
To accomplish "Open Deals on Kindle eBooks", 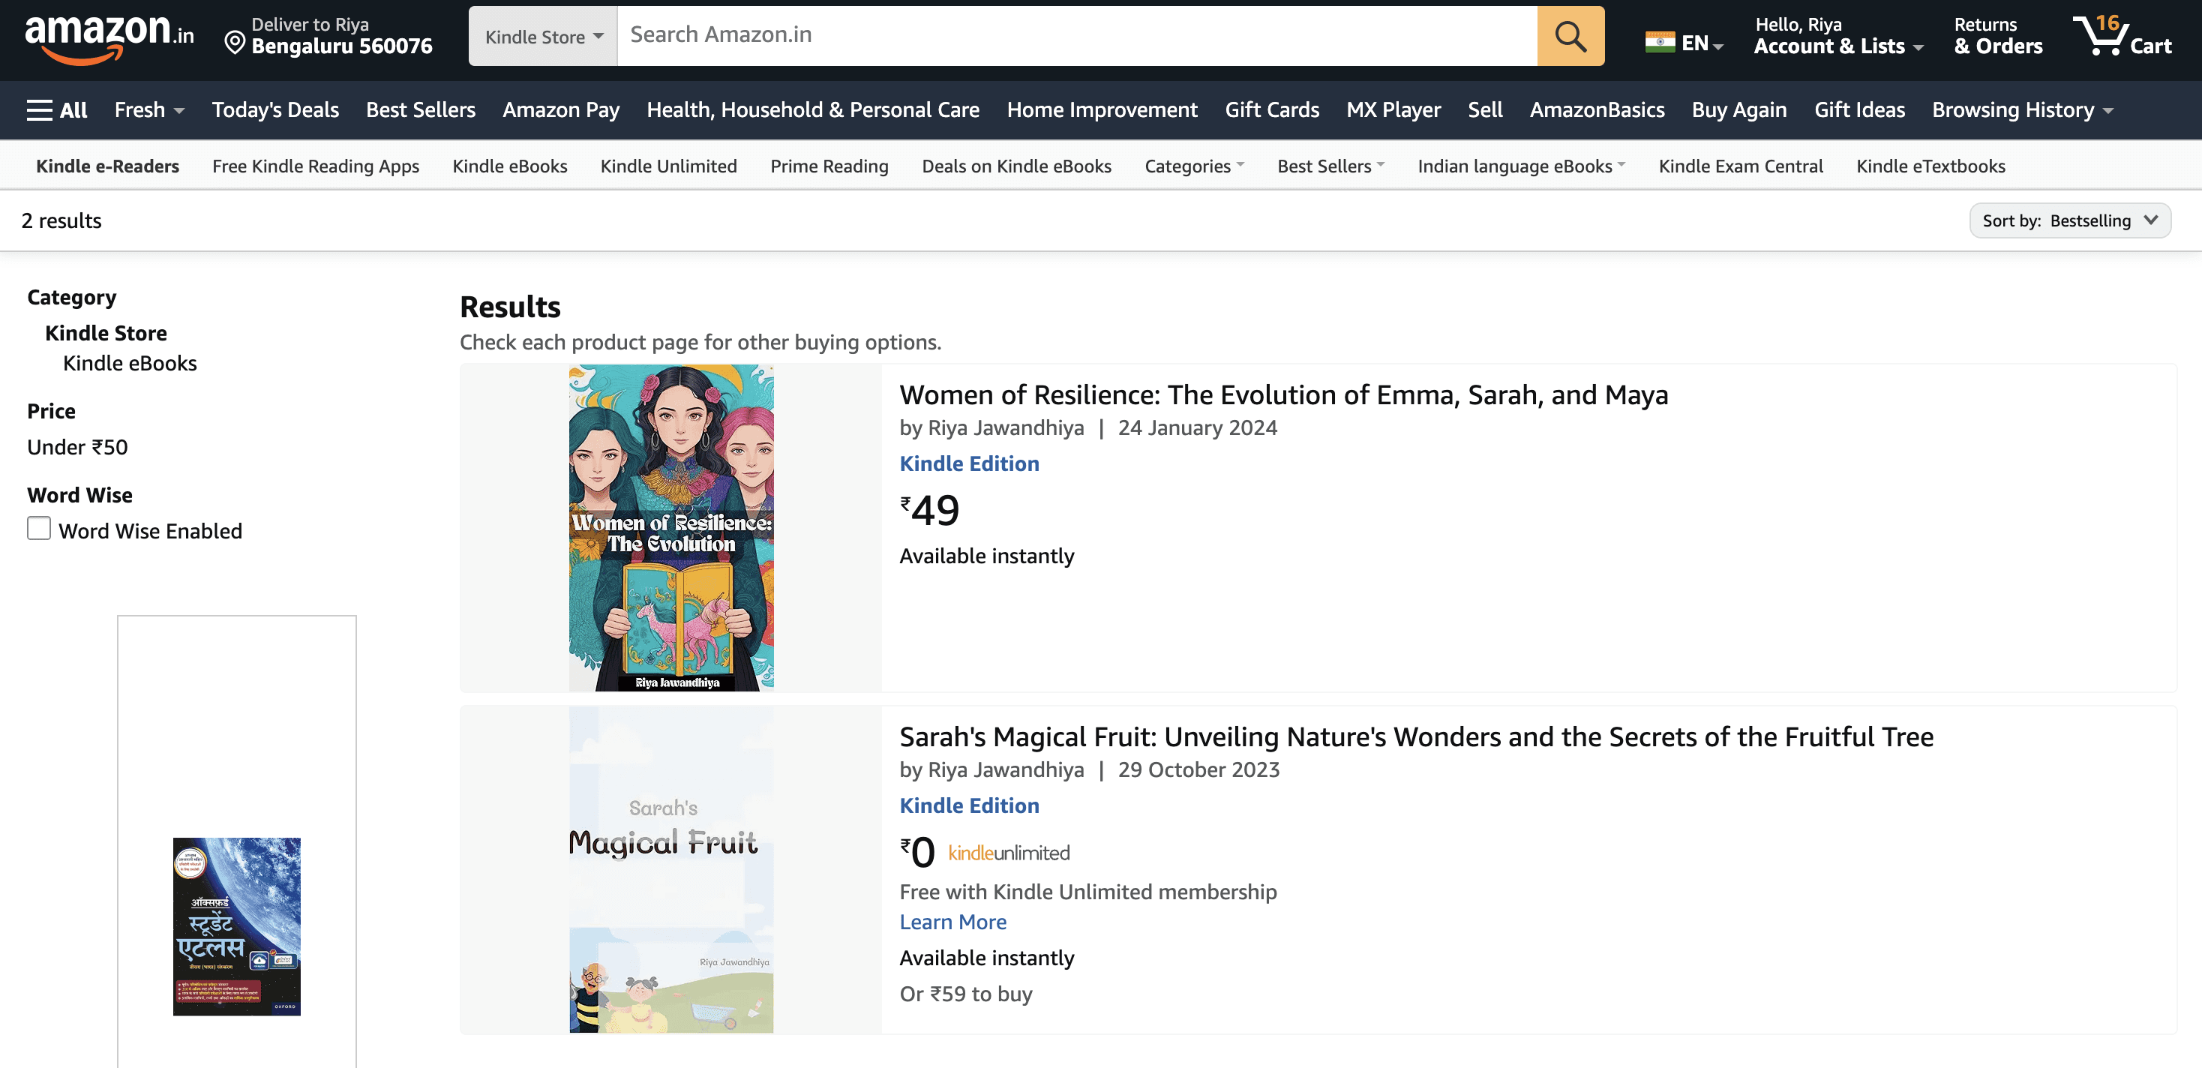I will point(1016,166).
